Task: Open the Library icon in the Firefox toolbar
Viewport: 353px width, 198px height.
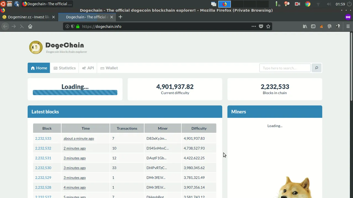Action: click(x=305, y=26)
